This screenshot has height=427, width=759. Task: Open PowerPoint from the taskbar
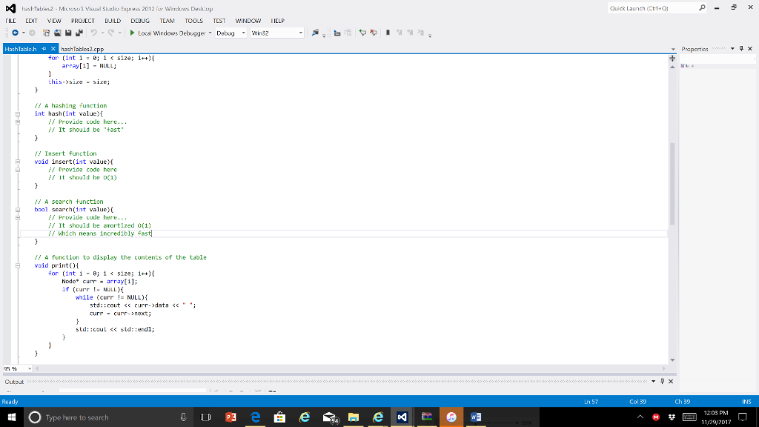tap(231, 417)
